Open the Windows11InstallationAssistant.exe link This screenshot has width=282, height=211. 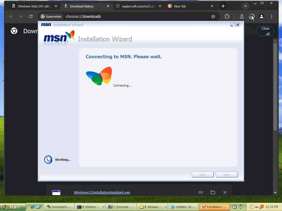click(x=102, y=192)
